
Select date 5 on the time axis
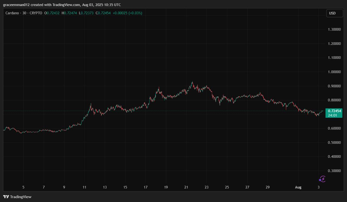point(23,187)
